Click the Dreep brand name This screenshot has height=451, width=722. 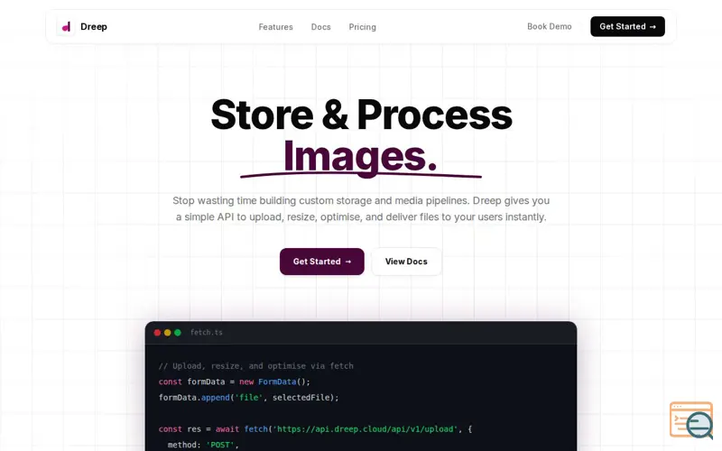coord(94,27)
